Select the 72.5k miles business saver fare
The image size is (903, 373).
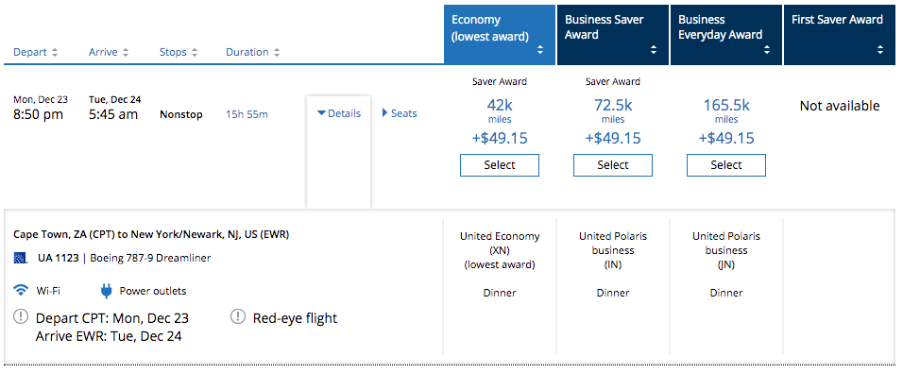613,165
